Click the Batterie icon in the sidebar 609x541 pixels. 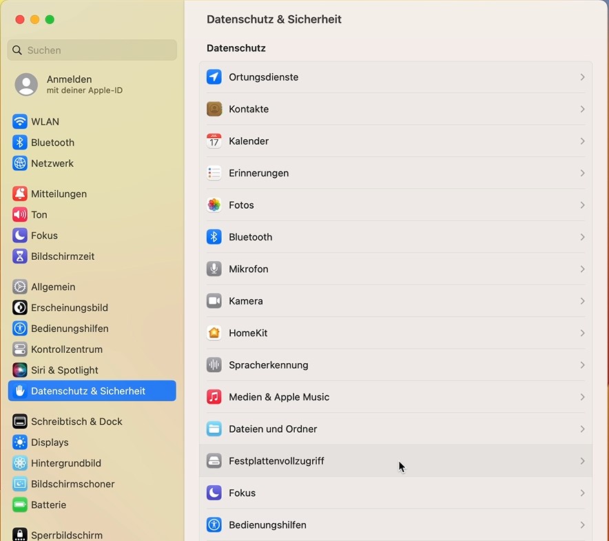[20, 505]
